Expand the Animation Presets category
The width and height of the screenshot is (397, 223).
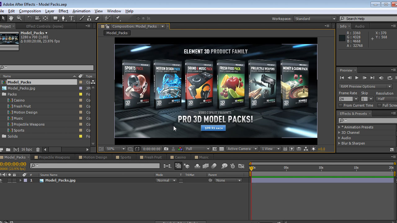[339, 127]
